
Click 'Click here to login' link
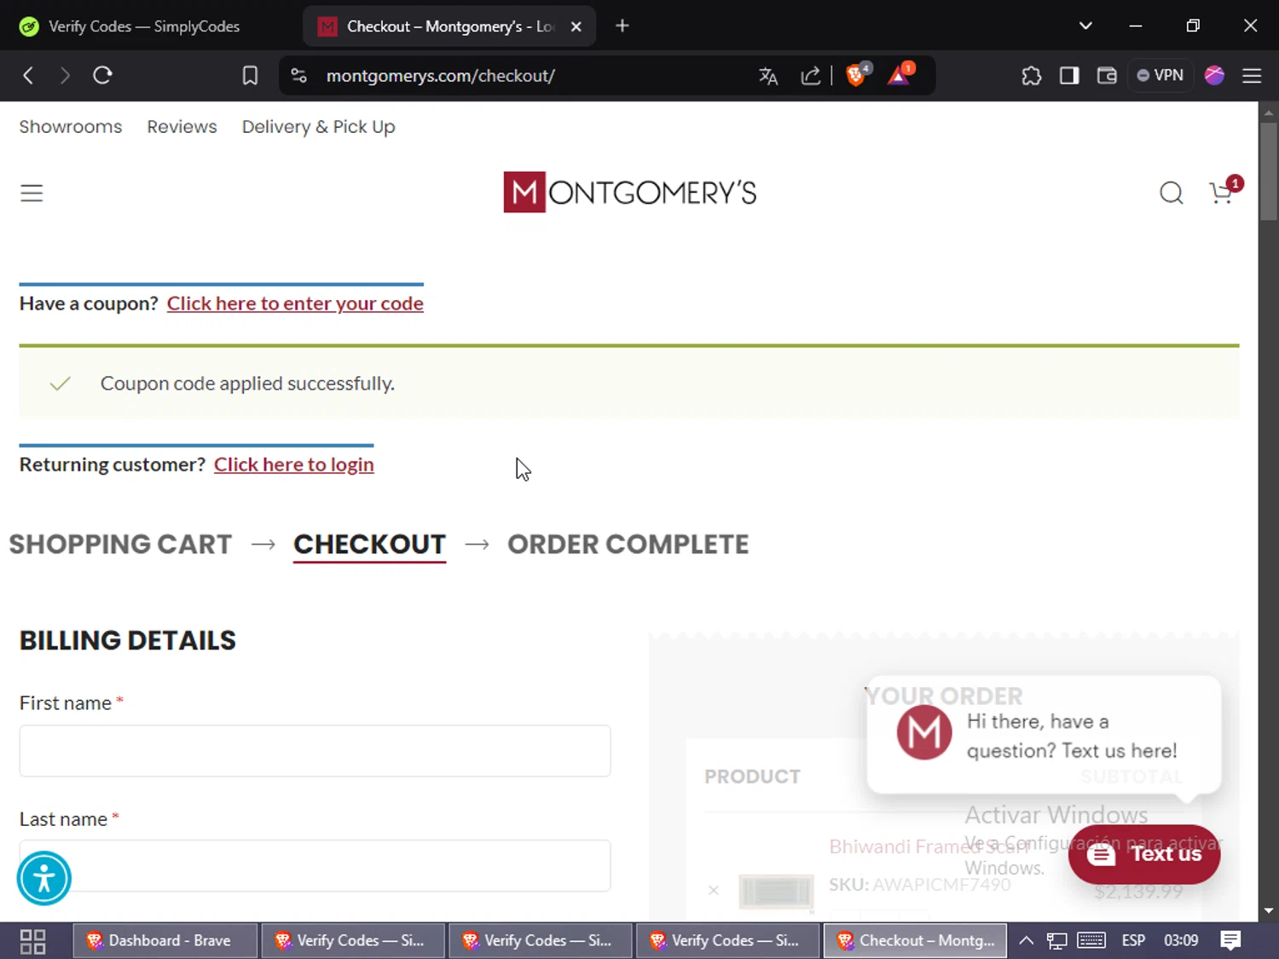[x=294, y=465]
